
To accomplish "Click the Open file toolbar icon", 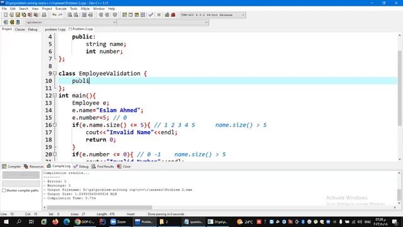I will point(11,15).
